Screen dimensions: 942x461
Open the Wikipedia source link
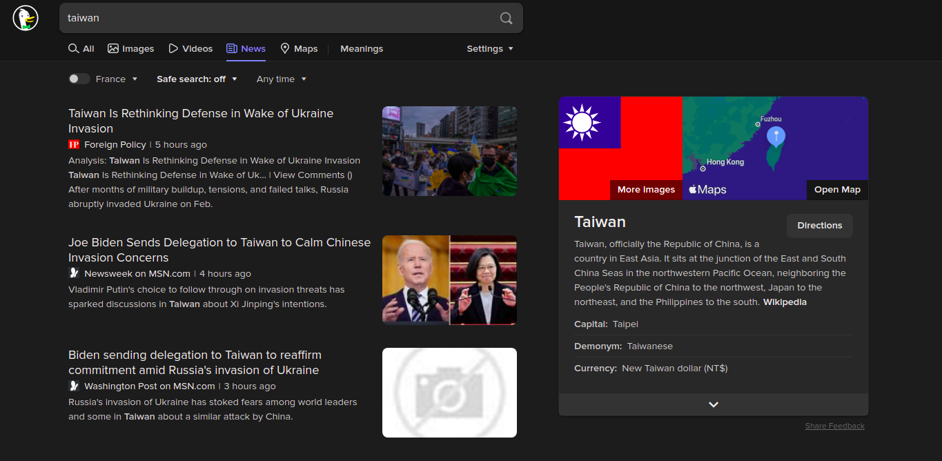[x=785, y=302]
